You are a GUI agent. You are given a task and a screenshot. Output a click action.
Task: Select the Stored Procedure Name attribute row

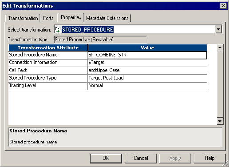[x=48, y=55]
